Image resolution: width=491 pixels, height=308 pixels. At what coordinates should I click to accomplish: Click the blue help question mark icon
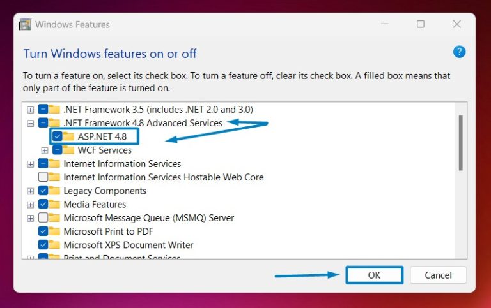click(x=459, y=52)
